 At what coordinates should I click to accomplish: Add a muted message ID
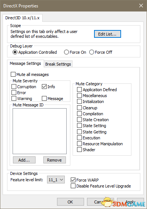point(24,160)
